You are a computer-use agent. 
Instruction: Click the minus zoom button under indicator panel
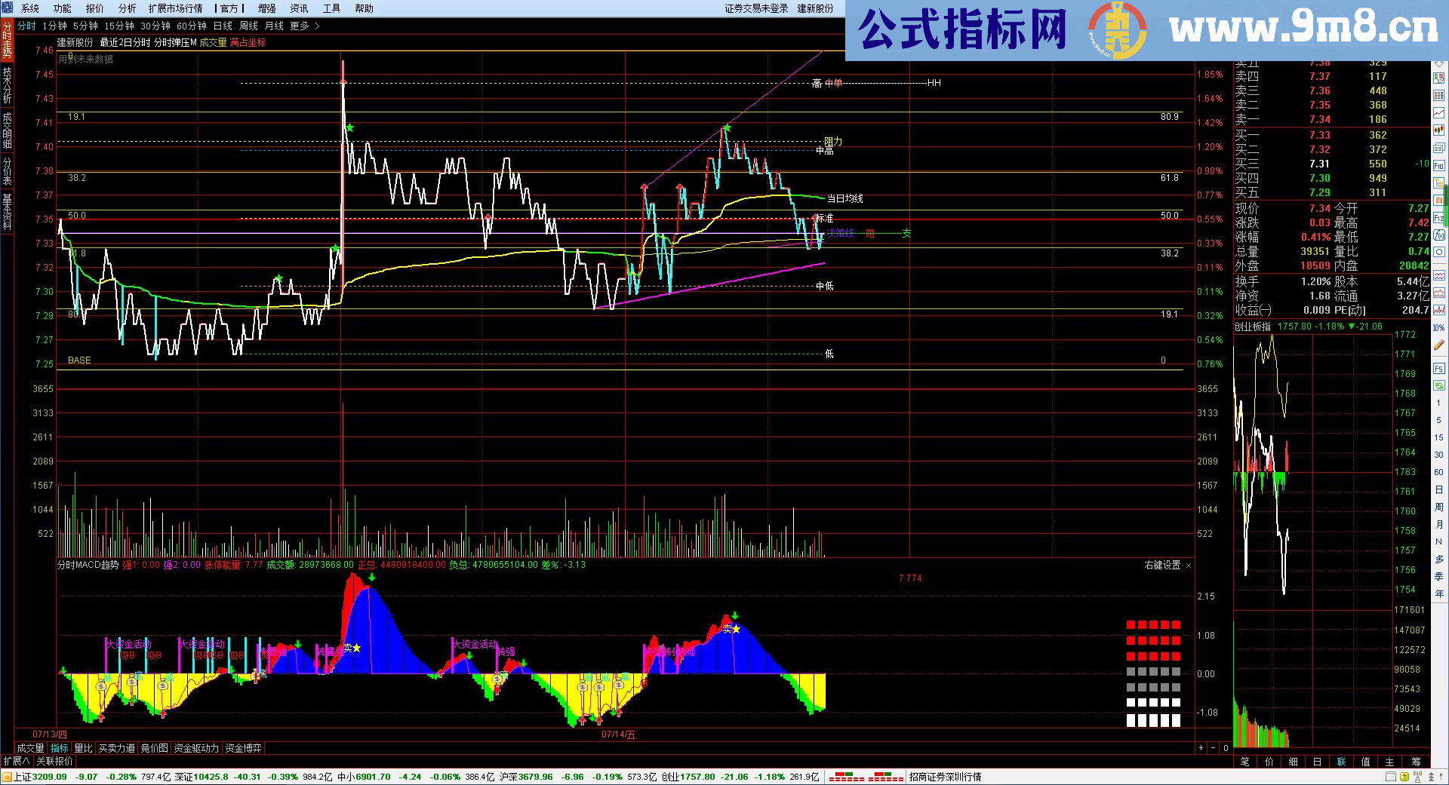pyautogui.click(x=1213, y=748)
